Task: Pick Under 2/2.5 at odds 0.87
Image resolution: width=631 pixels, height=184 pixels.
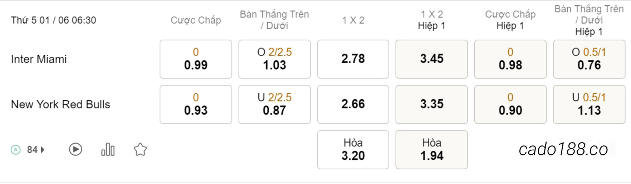Action: 274,104
